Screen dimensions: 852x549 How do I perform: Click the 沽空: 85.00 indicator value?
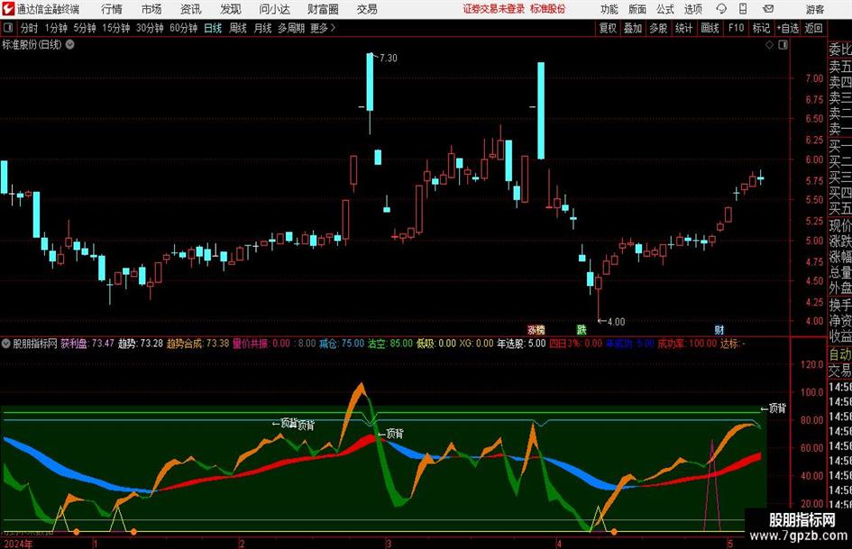(x=390, y=343)
